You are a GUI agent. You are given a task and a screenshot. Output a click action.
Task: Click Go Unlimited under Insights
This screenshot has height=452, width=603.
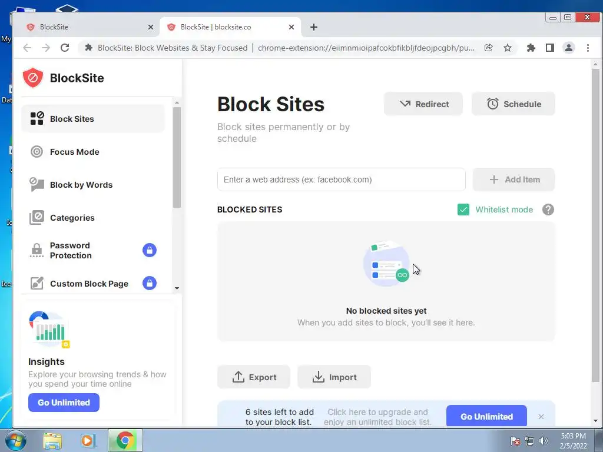64,403
